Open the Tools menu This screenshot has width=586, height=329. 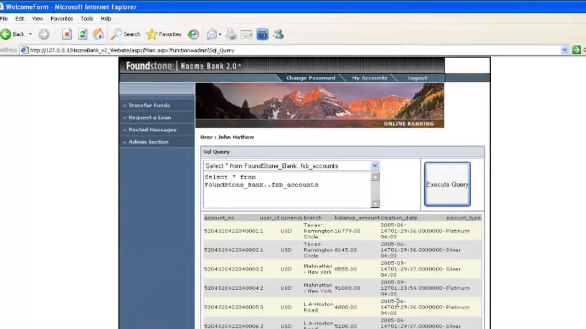coord(87,19)
